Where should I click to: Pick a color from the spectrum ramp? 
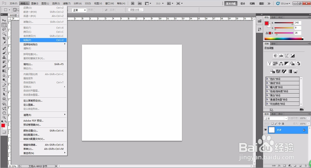[284, 39]
